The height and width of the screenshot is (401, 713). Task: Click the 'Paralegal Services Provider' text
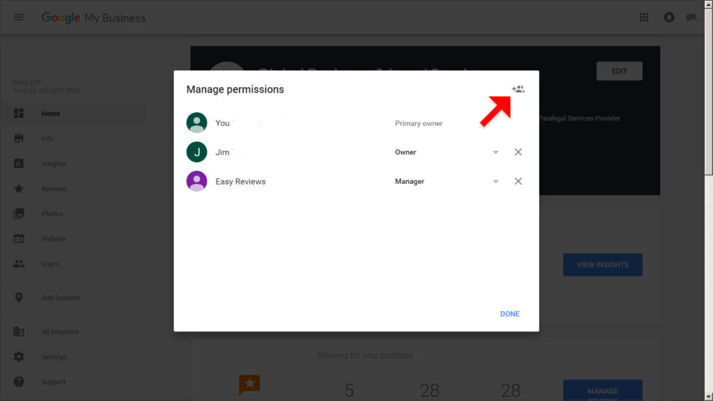click(579, 118)
